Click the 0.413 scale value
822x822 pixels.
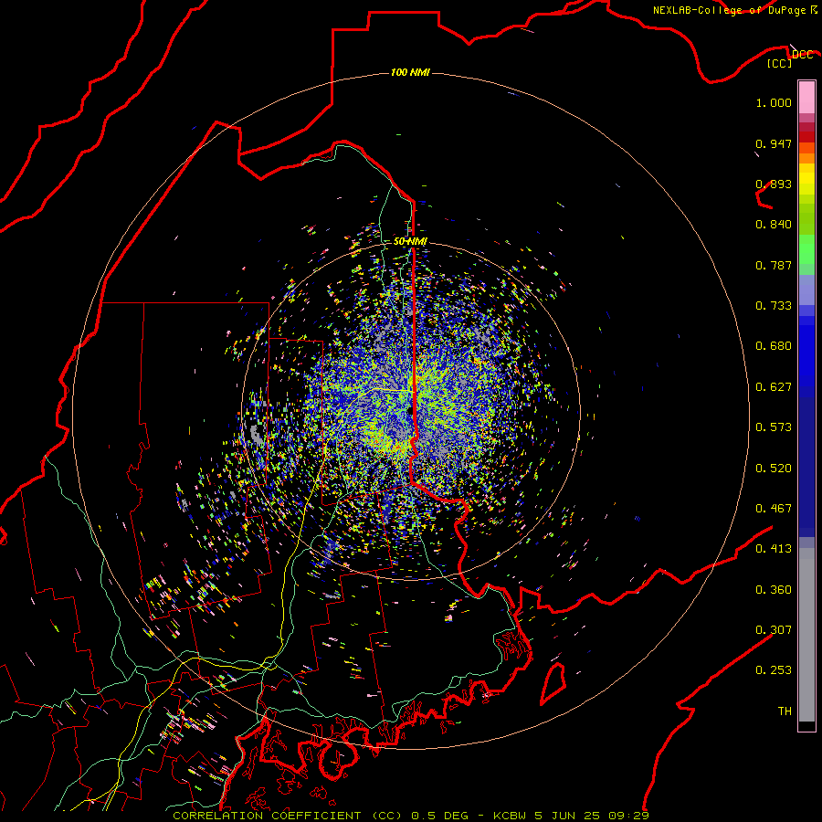774,549
